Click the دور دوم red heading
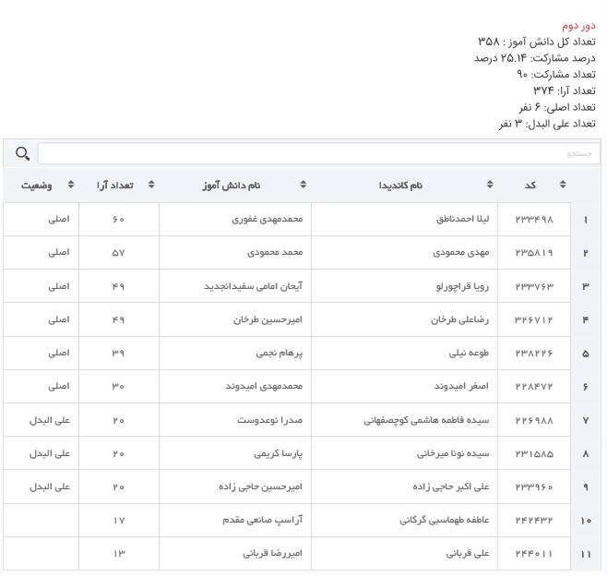Viewport: 607px width, 577px height. coord(579,27)
